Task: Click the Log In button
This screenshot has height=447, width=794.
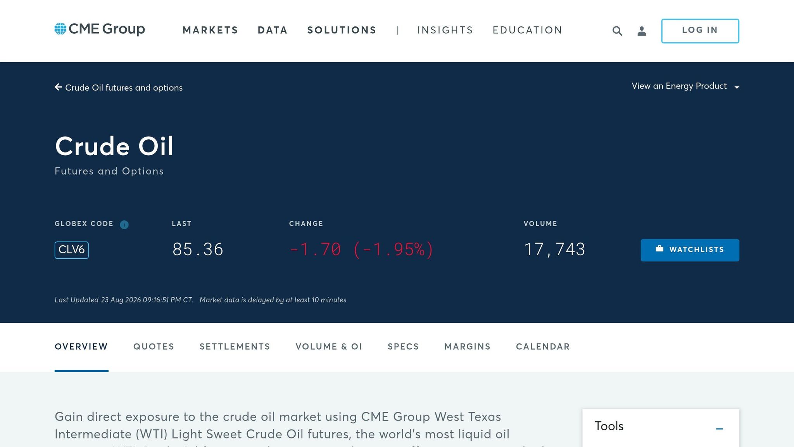Action: click(x=700, y=31)
